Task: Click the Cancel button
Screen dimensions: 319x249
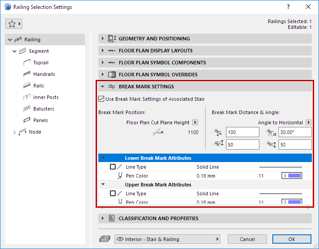Action: 247,239
